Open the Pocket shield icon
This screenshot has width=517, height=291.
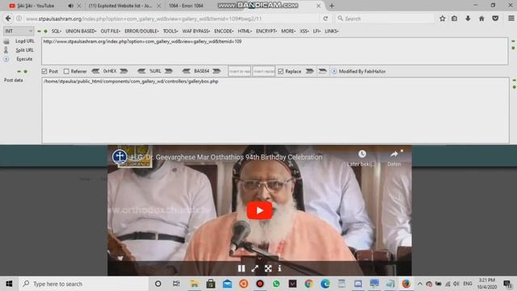495,19
